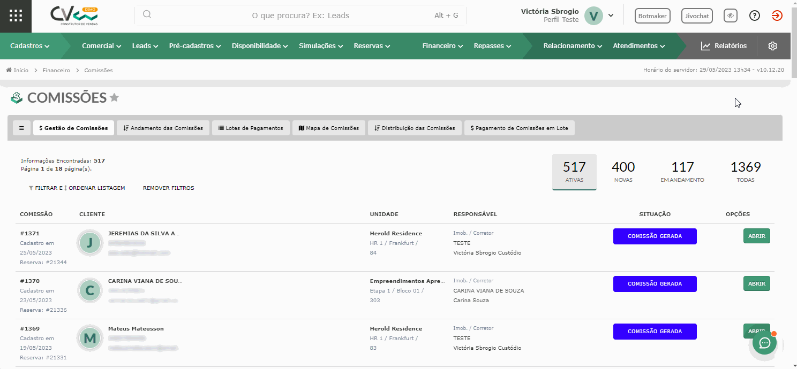Expand the user profile chevron
797x369 pixels.
click(x=611, y=16)
